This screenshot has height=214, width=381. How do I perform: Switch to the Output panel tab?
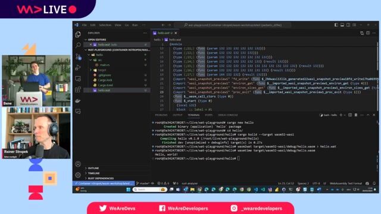[x=177, y=115]
